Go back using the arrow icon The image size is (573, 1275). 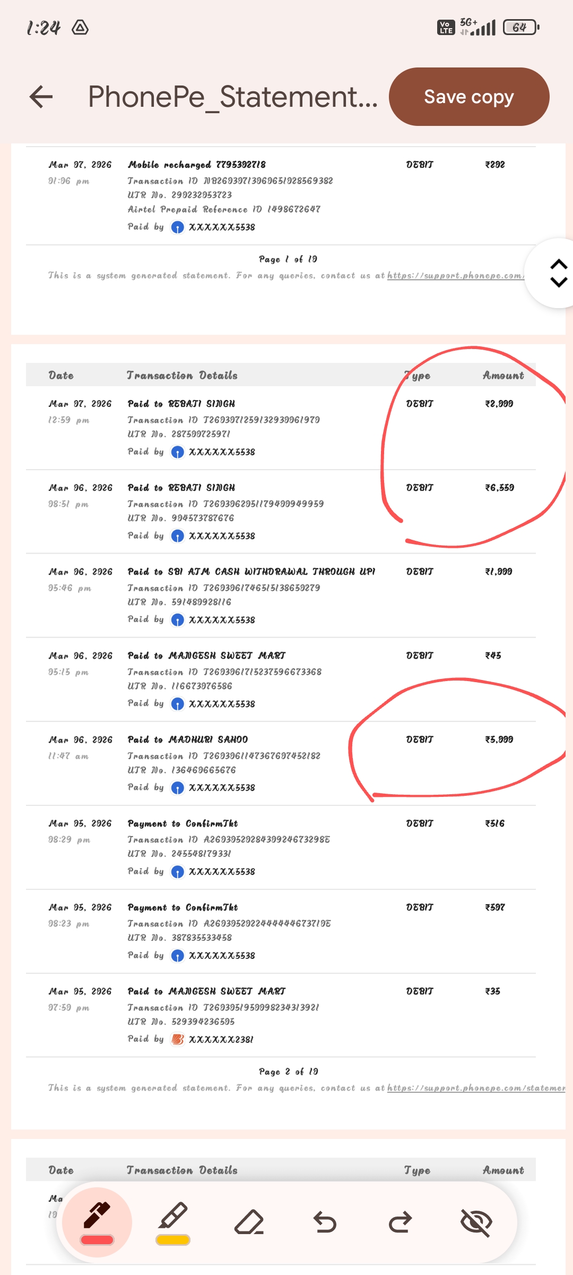[41, 97]
